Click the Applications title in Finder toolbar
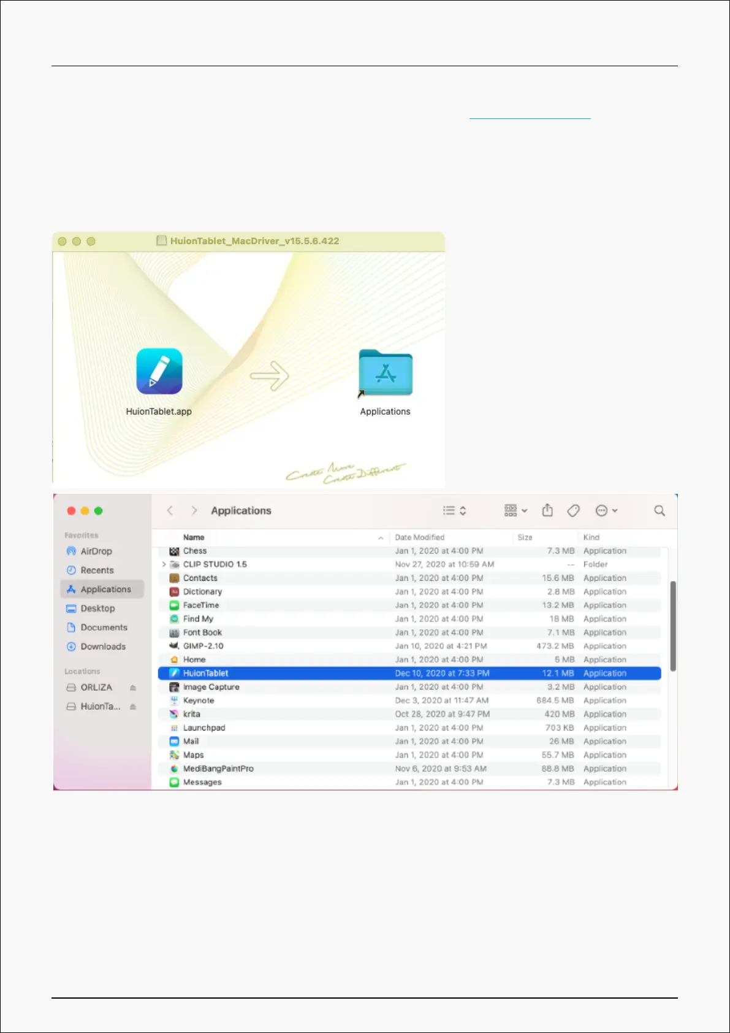The height and width of the screenshot is (1033, 730). (x=241, y=510)
